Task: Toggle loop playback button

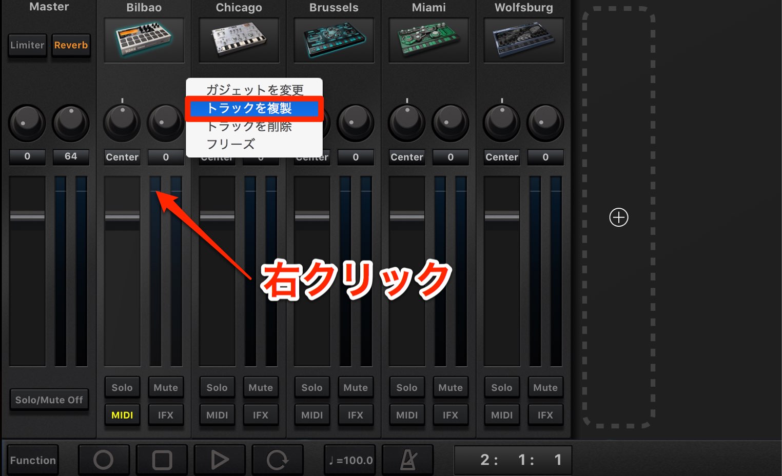Action: [x=278, y=460]
